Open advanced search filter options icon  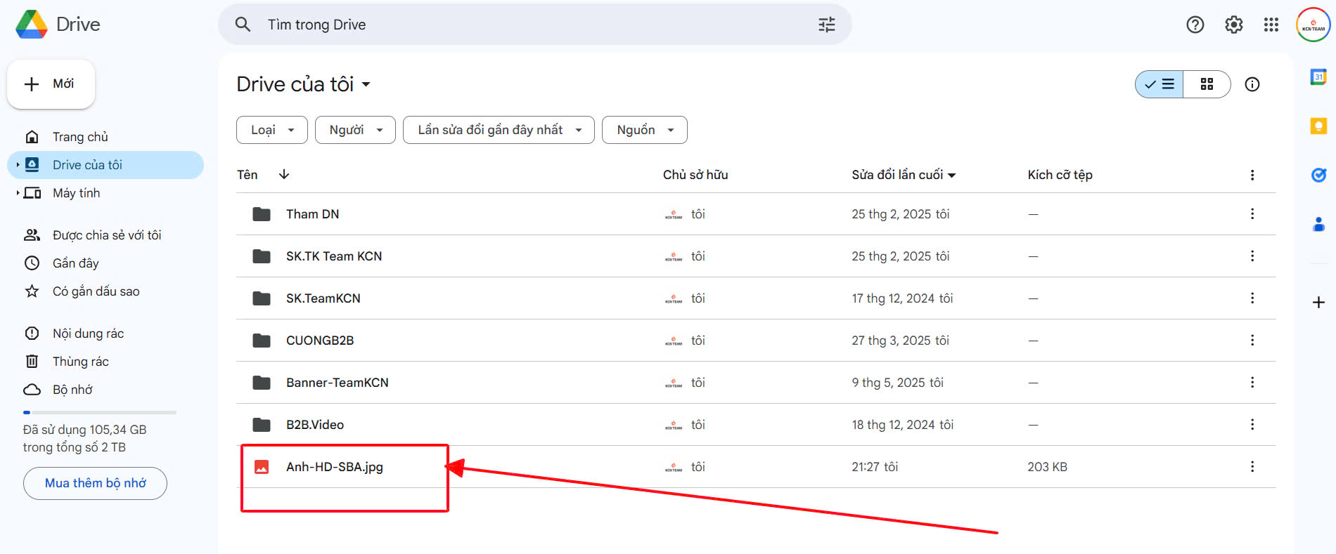(826, 25)
